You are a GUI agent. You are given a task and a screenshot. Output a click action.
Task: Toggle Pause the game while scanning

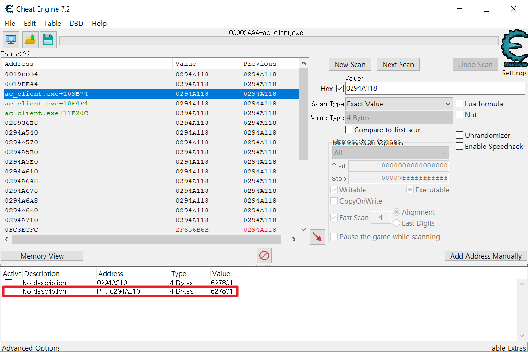click(334, 236)
